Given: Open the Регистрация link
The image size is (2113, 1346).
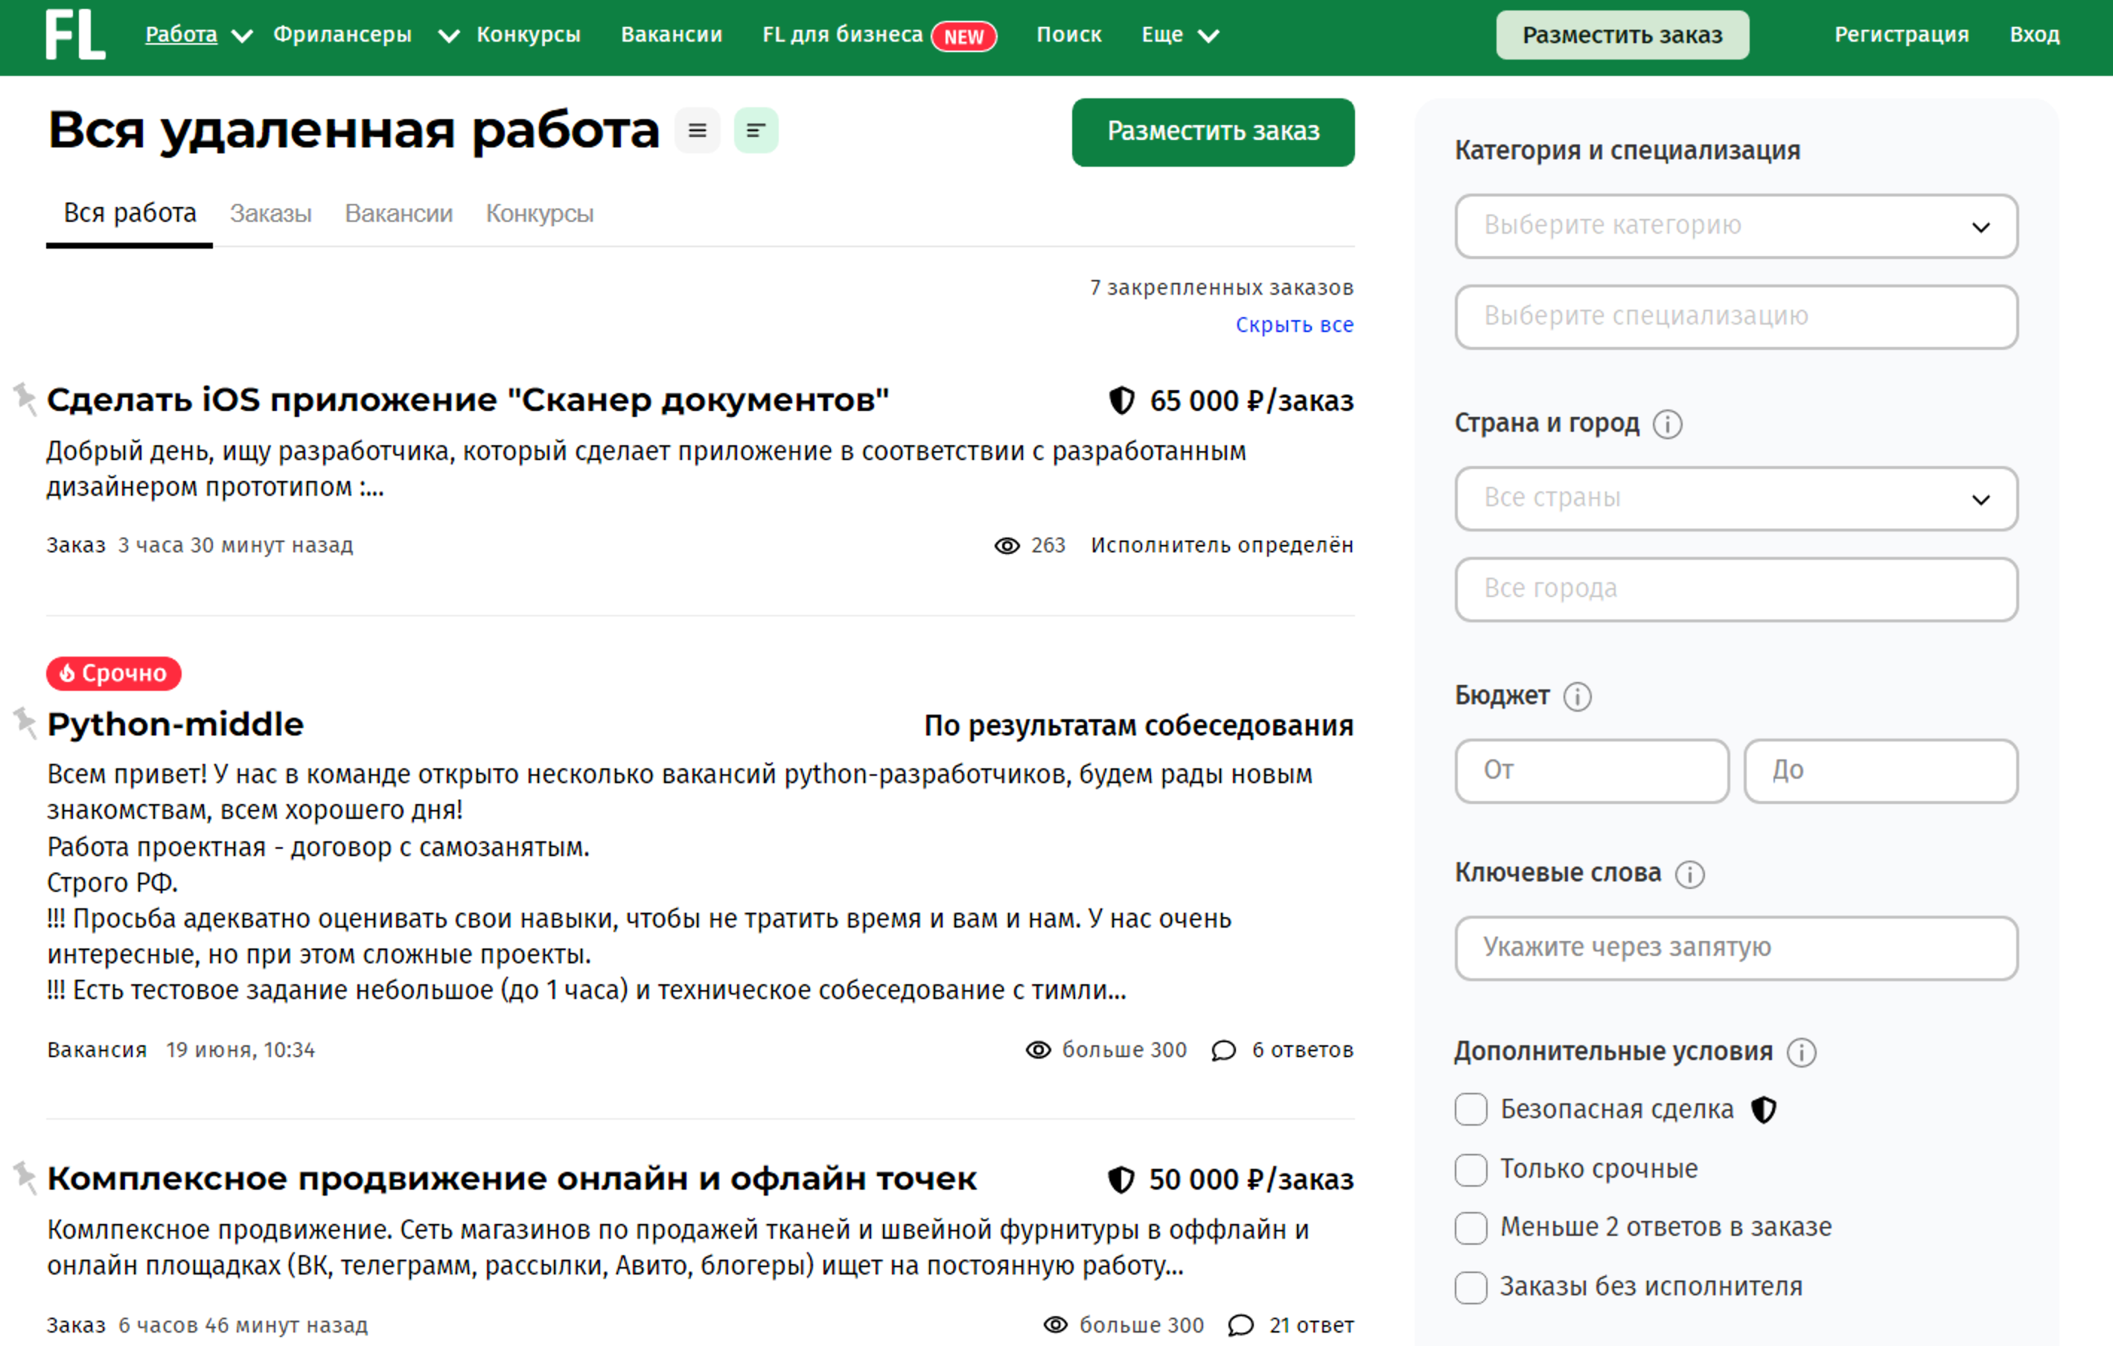Looking at the screenshot, I should [1902, 34].
